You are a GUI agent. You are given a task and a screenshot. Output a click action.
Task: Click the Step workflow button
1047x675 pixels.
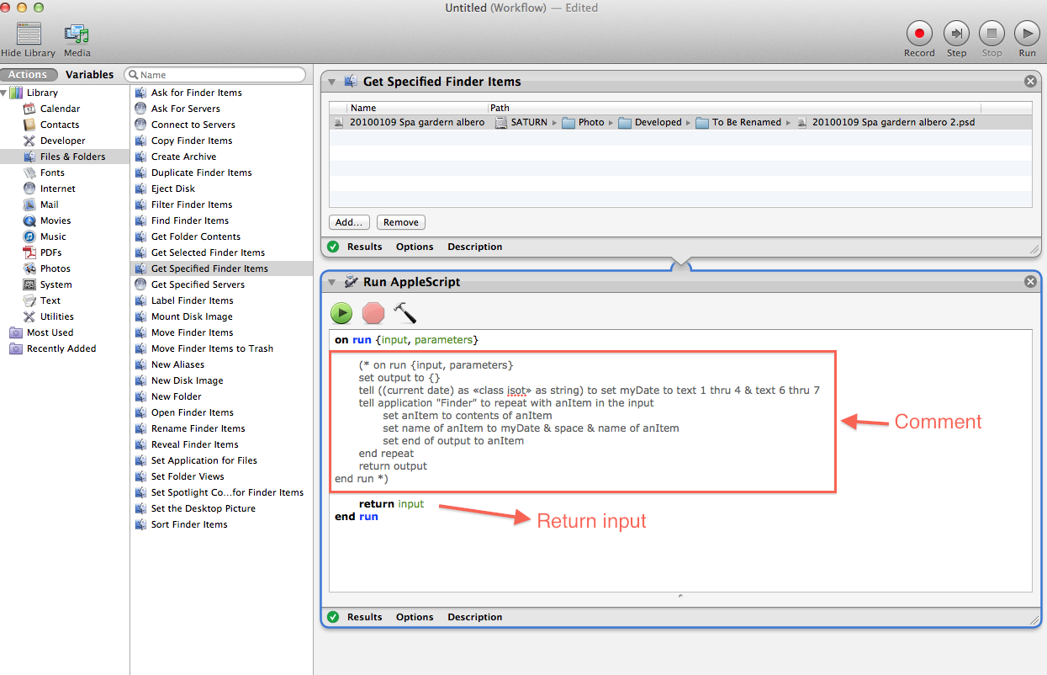pos(957,34)
